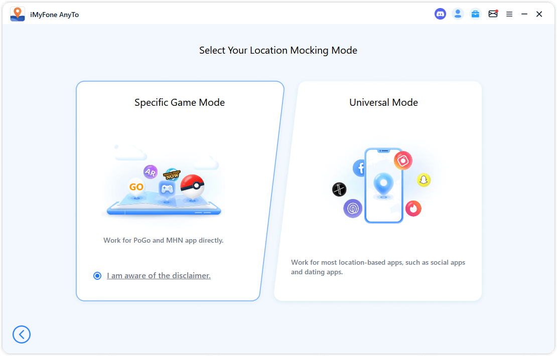This screenshot has height=356, width=557.
Task: Open the blue toolbox icon
Action: (x=475, y=14)
